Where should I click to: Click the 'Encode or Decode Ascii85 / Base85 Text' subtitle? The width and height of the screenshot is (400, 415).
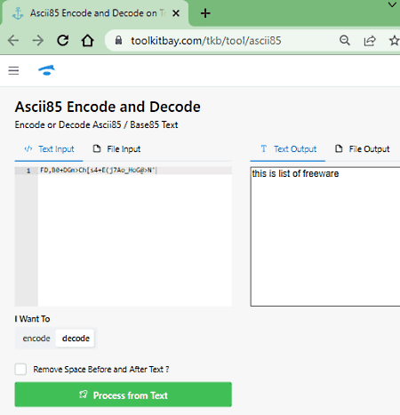point(96,124)
